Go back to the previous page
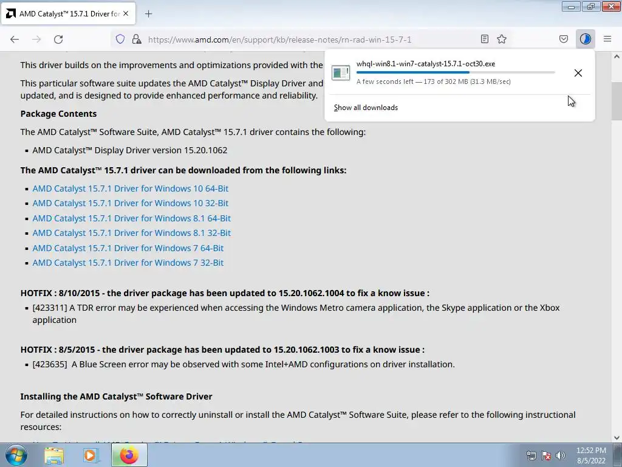The width and height of the screenshot is (622, 467). 15,39
